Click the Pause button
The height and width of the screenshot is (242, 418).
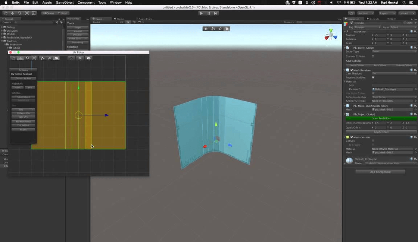click(x=209, y=13)
